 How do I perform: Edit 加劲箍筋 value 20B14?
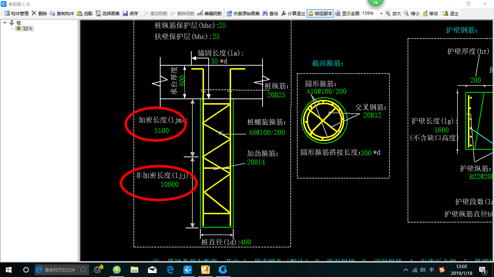coord(256,162)
